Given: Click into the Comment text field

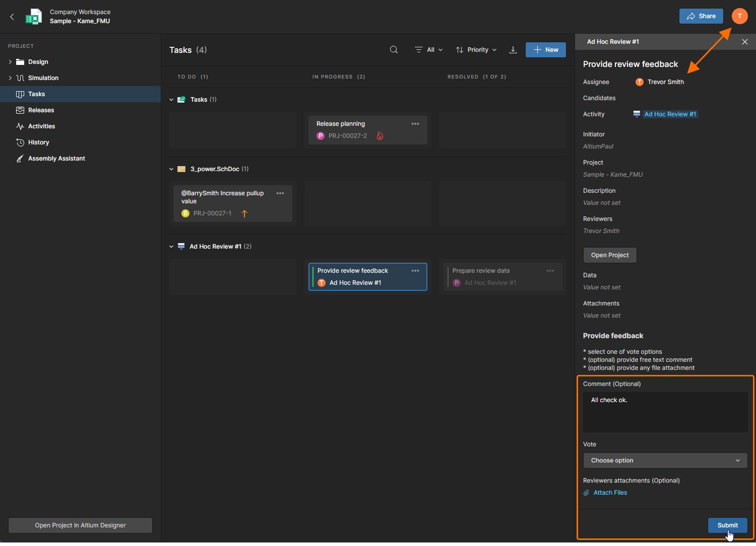Looking at the screenshot, I should pyautogui.click(x=665, y=412).
